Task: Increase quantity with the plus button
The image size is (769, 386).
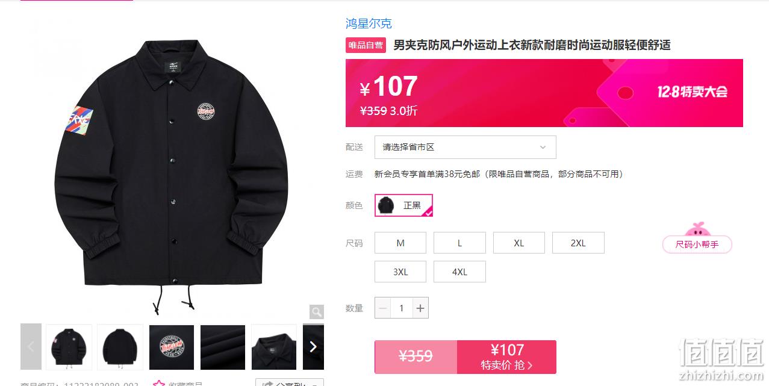Action: (x=420, y=308)
